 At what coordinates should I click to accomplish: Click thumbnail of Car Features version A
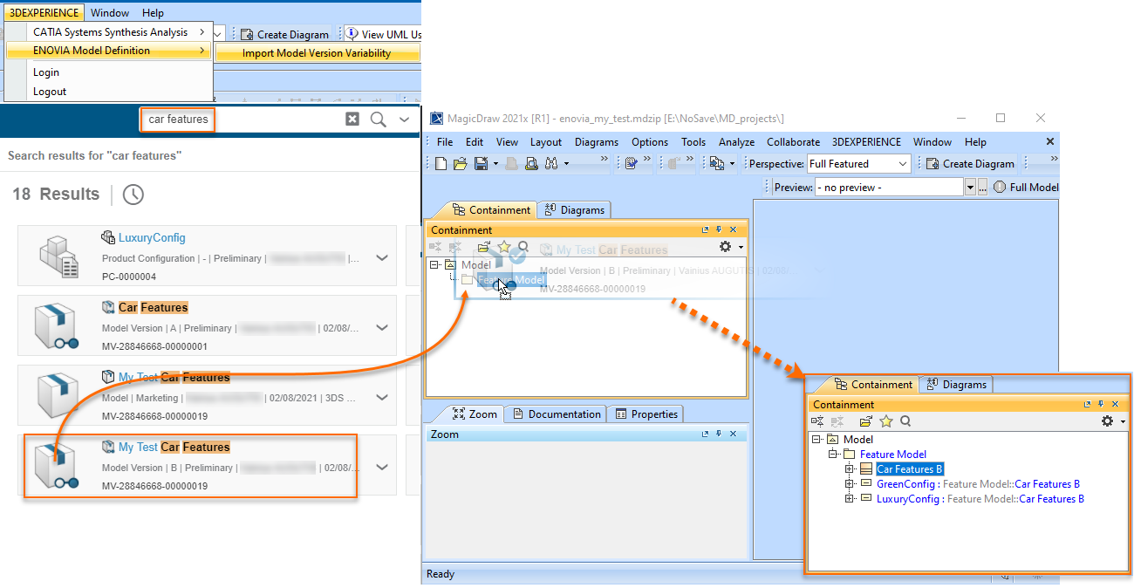pyautogui.click(x=57, y=327)
